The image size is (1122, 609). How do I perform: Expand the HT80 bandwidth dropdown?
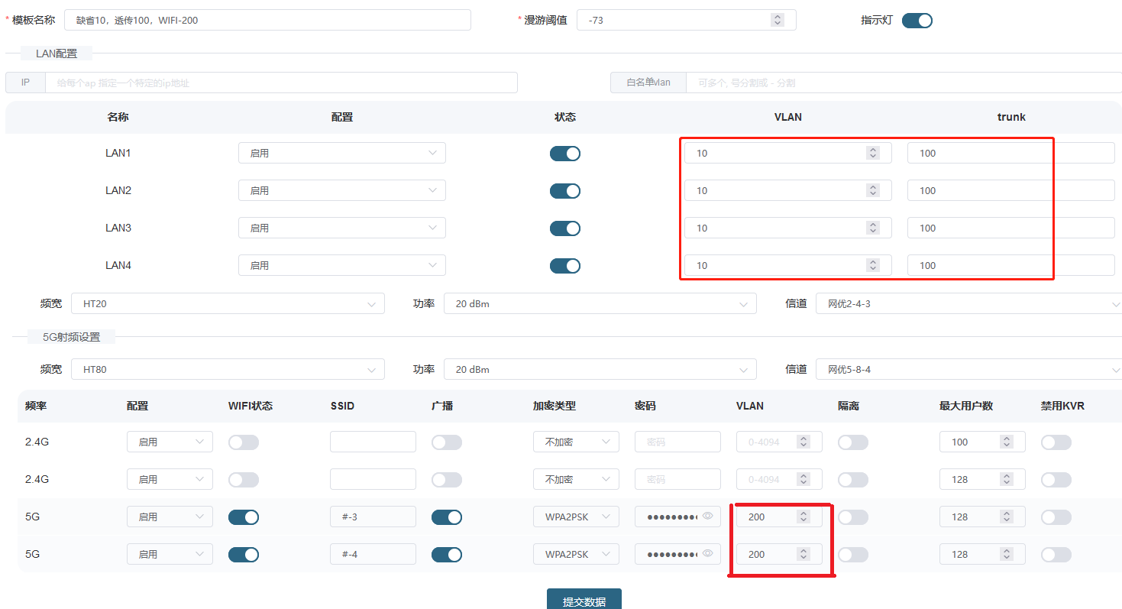pyautogui.click(x=228, y=369)
